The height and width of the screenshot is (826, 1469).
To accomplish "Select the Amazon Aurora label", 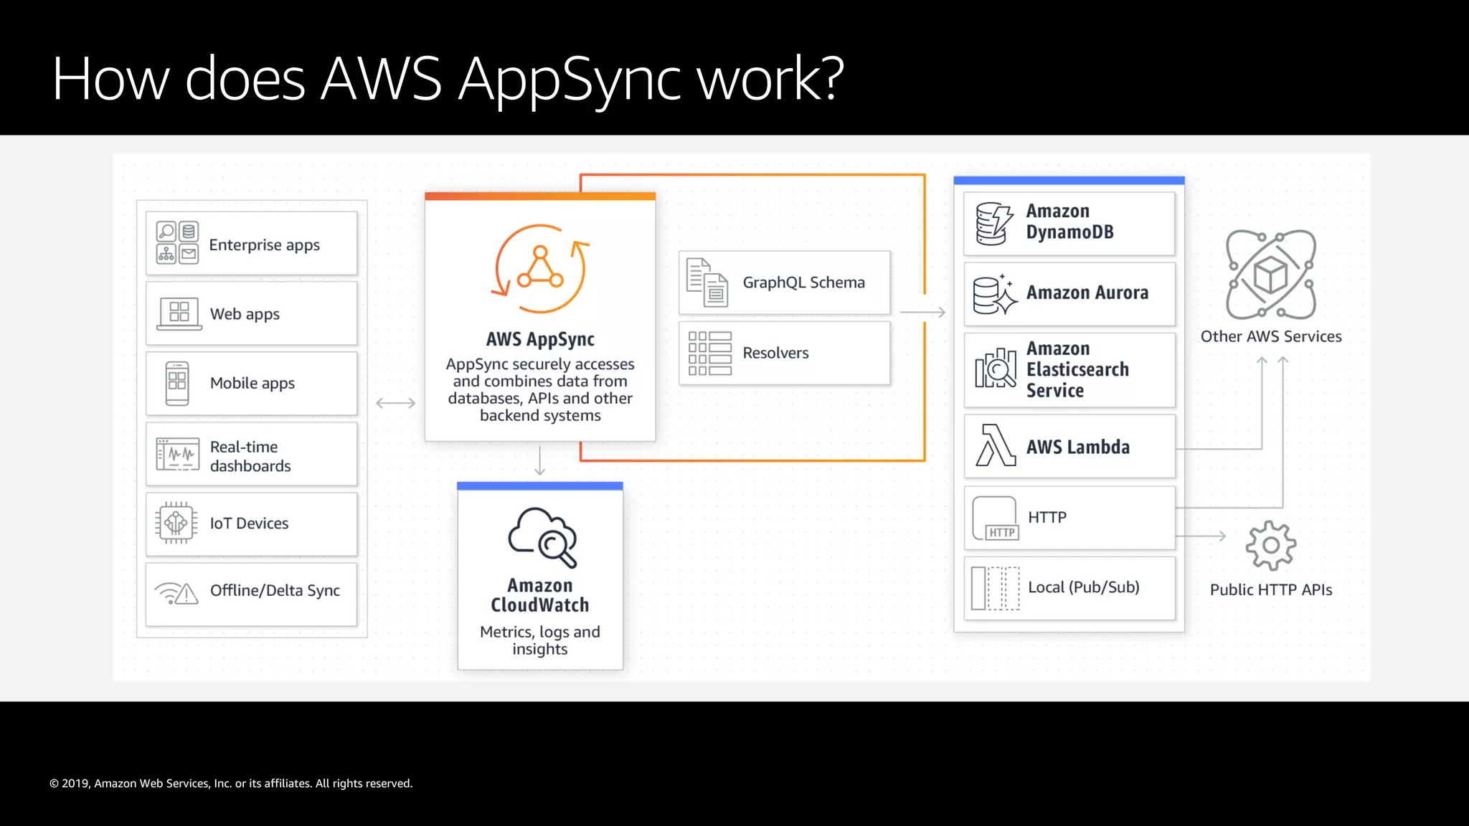I will click(1087, 293).
